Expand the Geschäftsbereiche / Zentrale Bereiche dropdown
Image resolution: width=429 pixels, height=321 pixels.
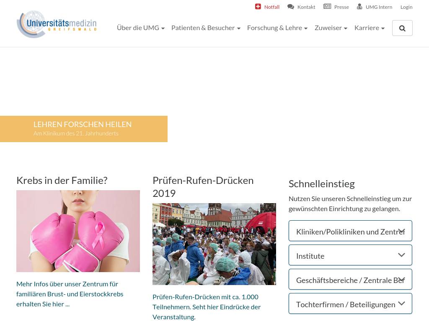[350, 280]
